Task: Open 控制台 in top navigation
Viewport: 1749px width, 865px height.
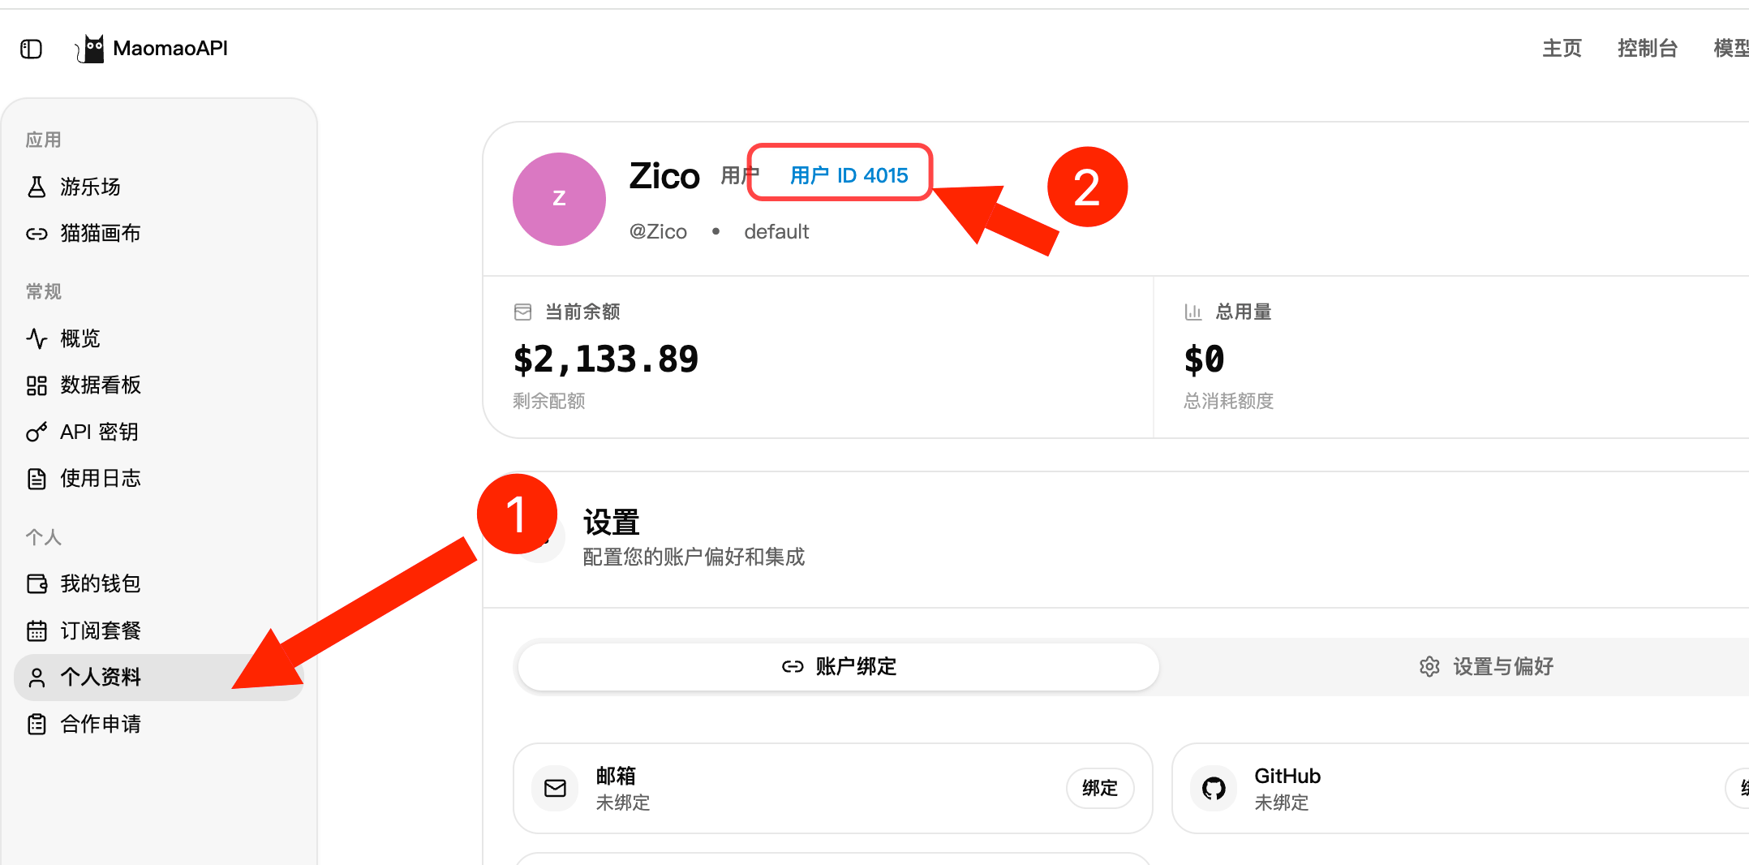Action: pyautogui.click(x=1647, y=49)
